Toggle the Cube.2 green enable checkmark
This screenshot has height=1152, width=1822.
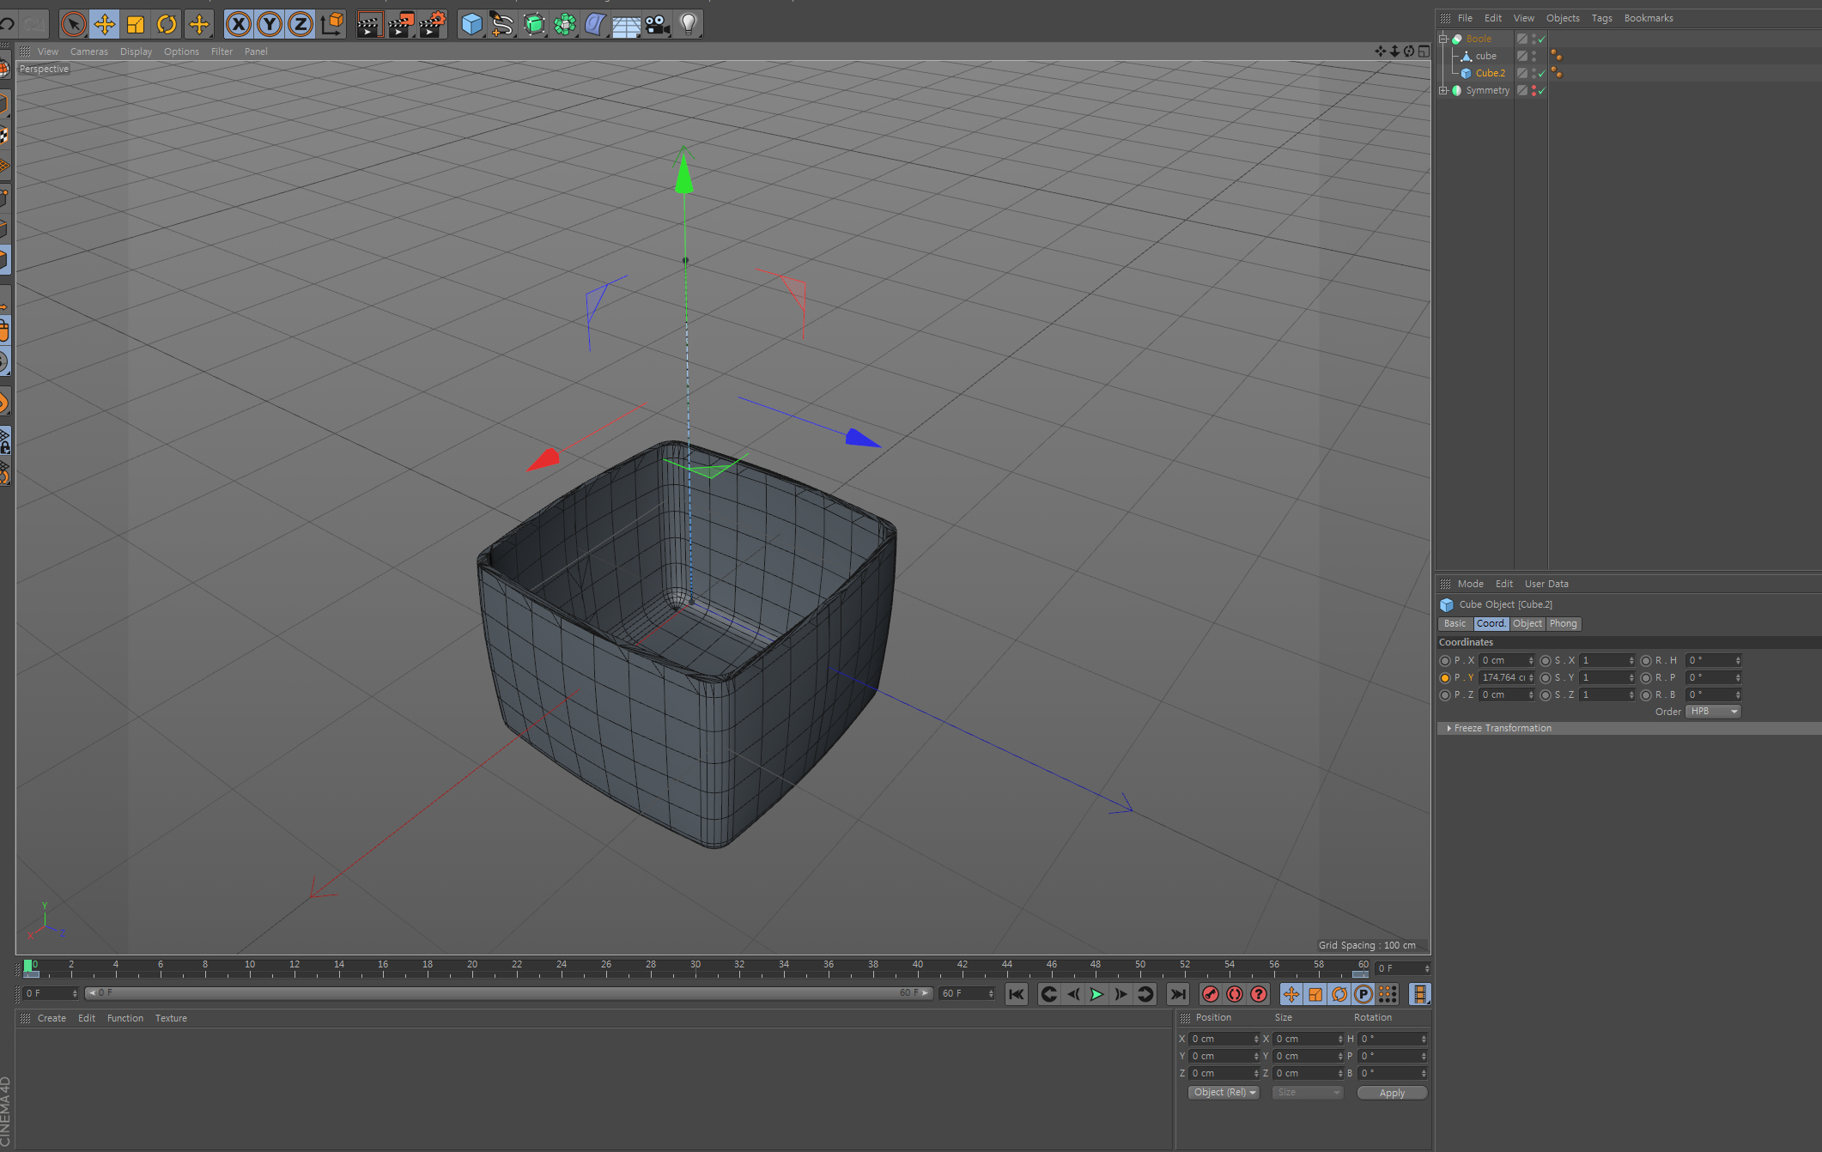pyautogui.click(x=1542, y=73)
